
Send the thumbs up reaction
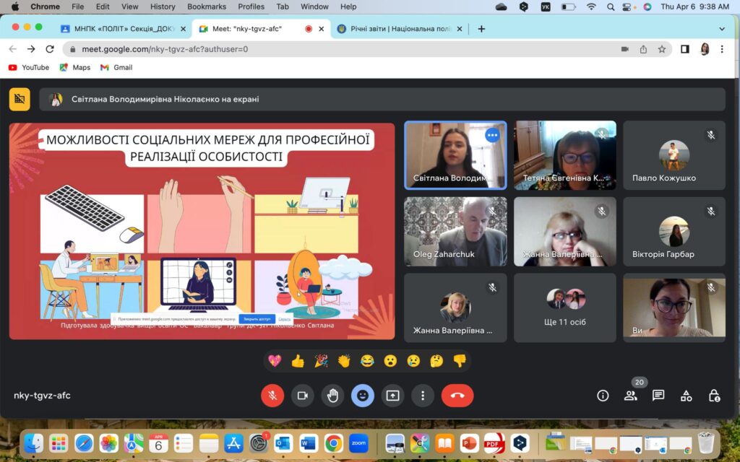(x=298, y=361)
